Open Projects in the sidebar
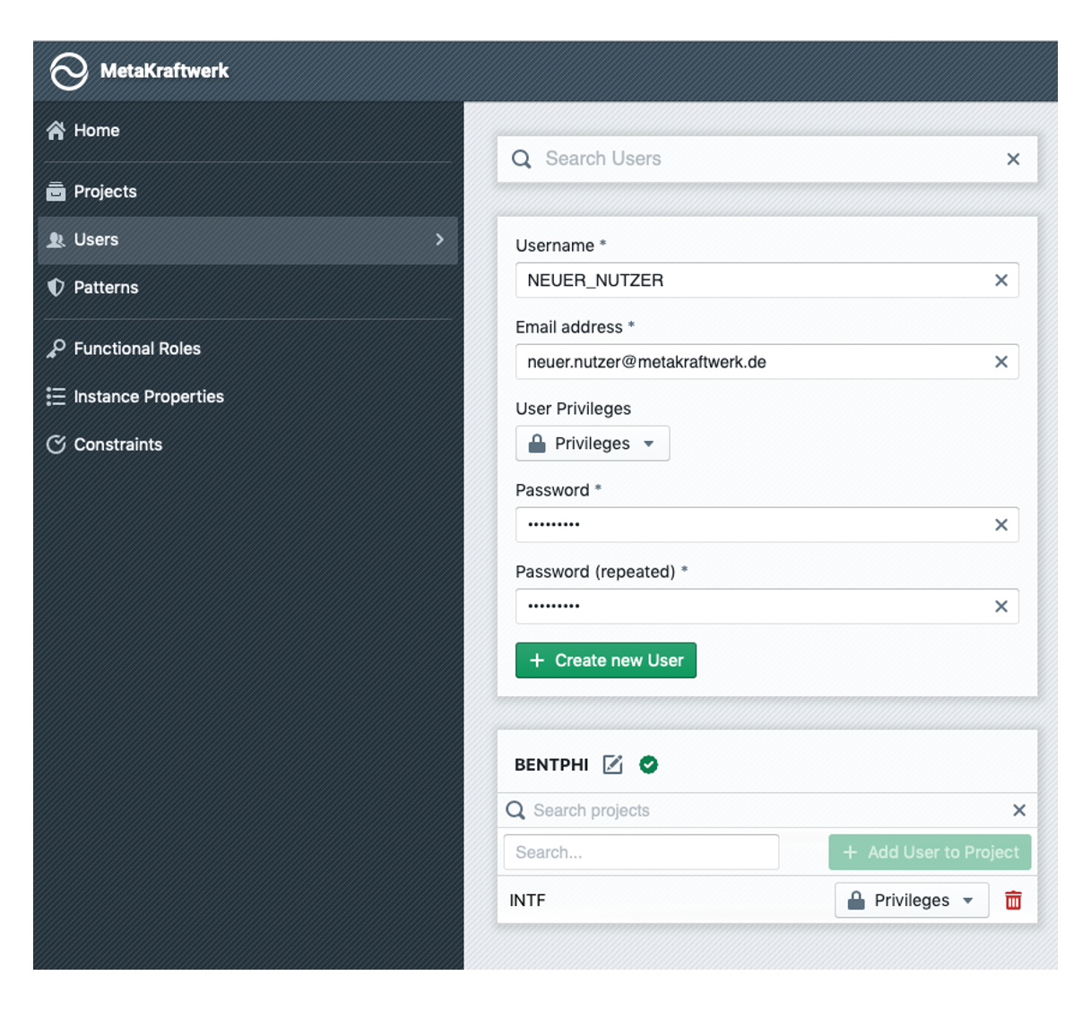 coord(105,192)
